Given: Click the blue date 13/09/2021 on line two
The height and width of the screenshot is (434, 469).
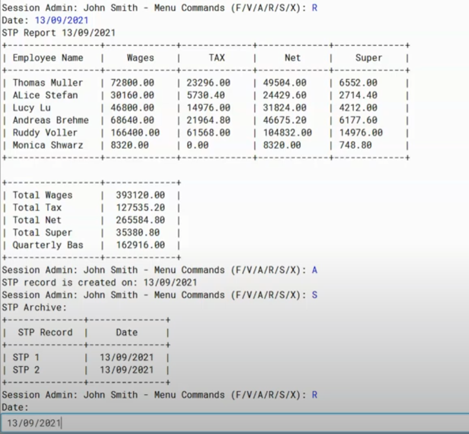Looking at the screenshot, I should [x=62, y=20].
